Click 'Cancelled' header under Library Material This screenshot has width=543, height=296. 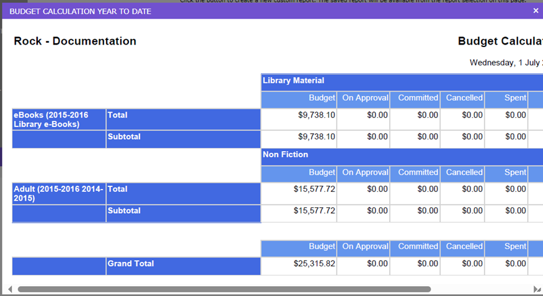[462, 100]
